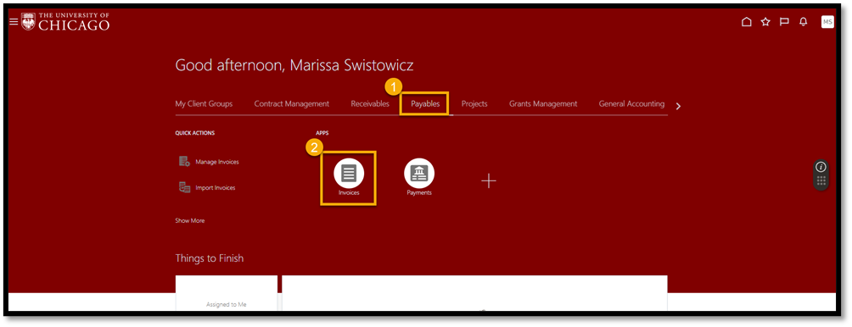Open the floating info help icon
Screen dimensions: 852x327
(821, 167)
